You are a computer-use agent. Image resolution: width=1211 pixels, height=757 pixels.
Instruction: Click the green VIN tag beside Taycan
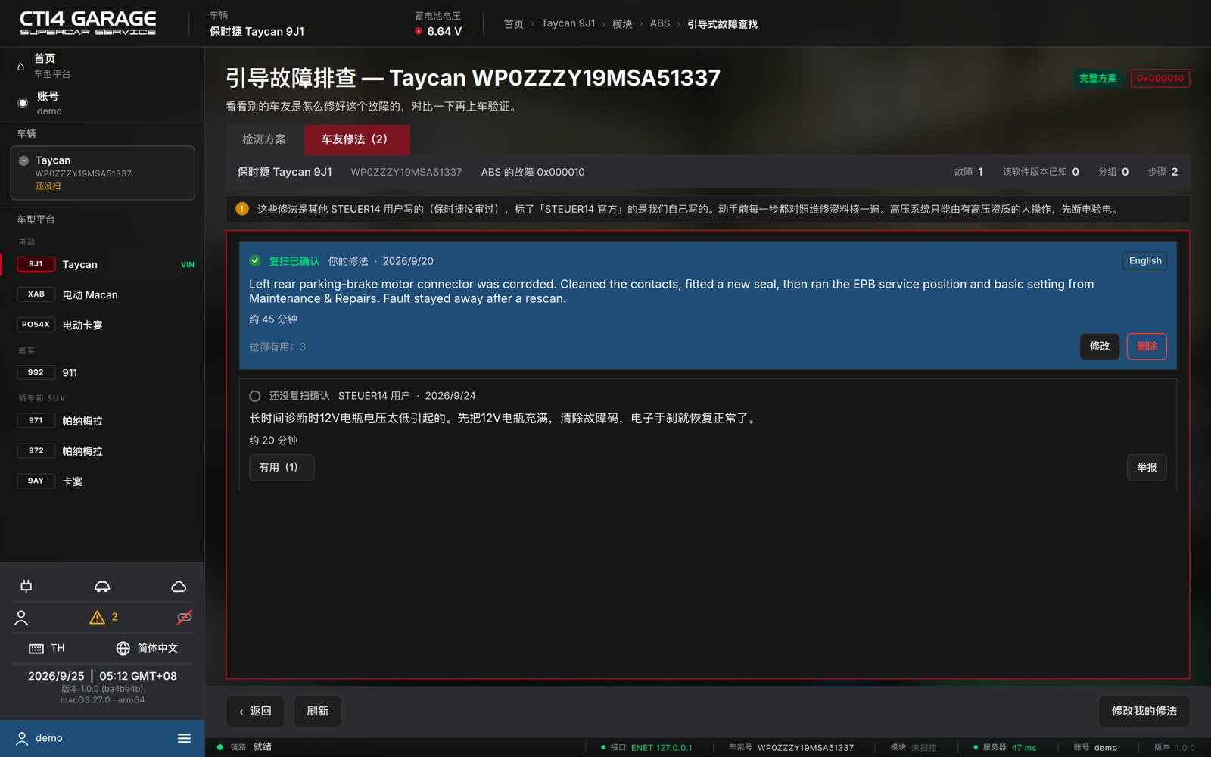(x=188, y=265)
